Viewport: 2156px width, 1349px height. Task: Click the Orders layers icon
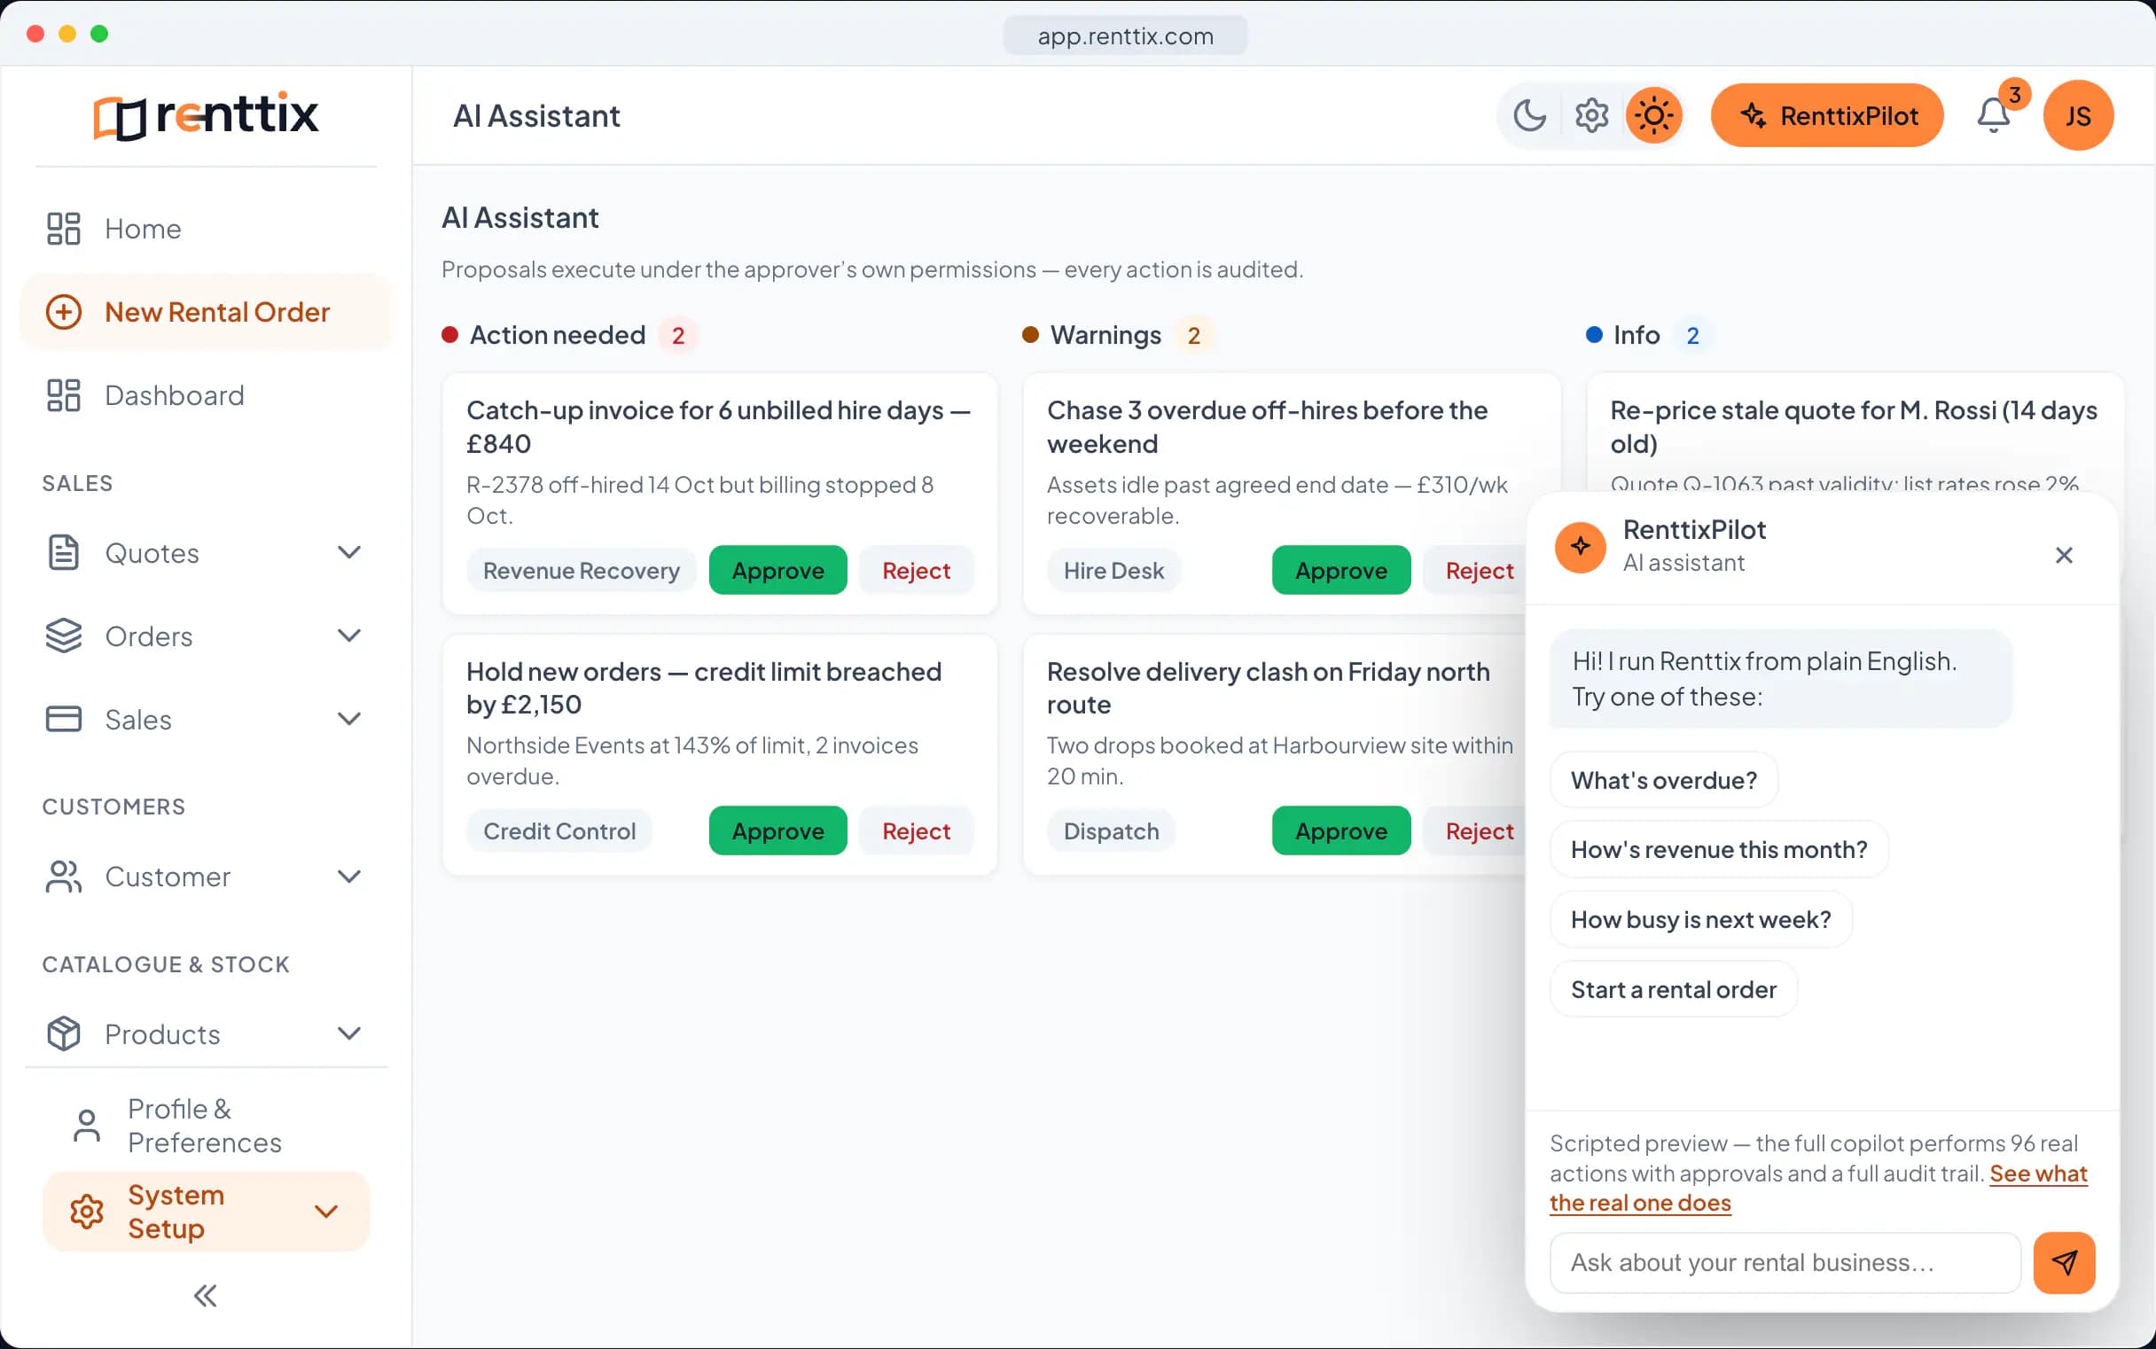click(63, 636)
